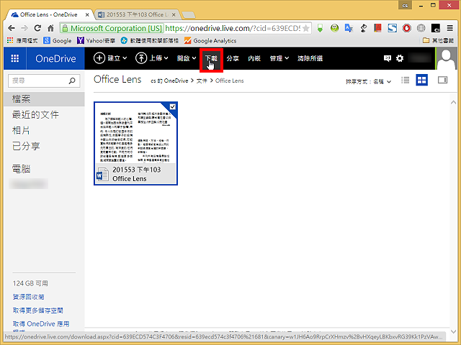Close the Office Lens - OneDrive tab
461x345 pixels.
[87, 14]
